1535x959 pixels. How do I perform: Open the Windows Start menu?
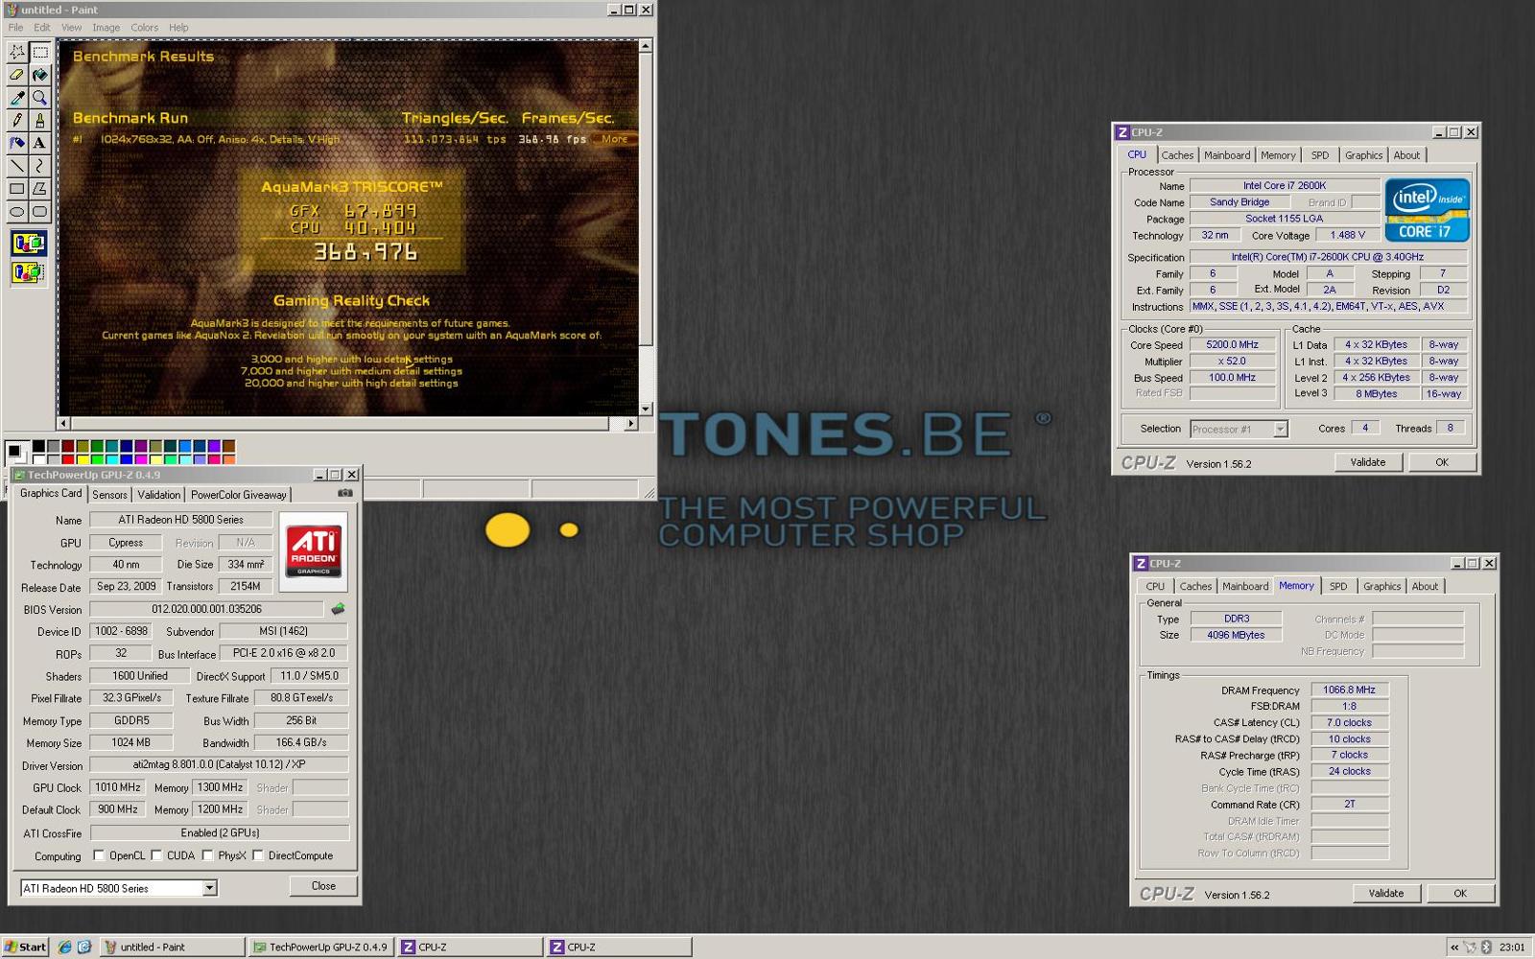coord(25,947)
